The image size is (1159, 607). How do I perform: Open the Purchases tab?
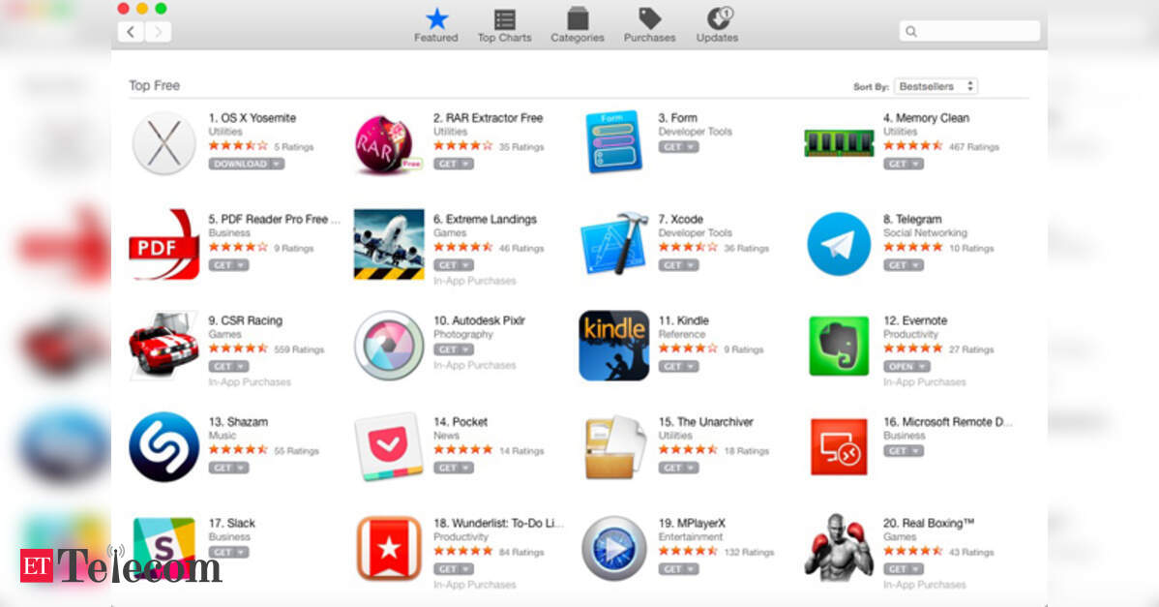point(650,26)
